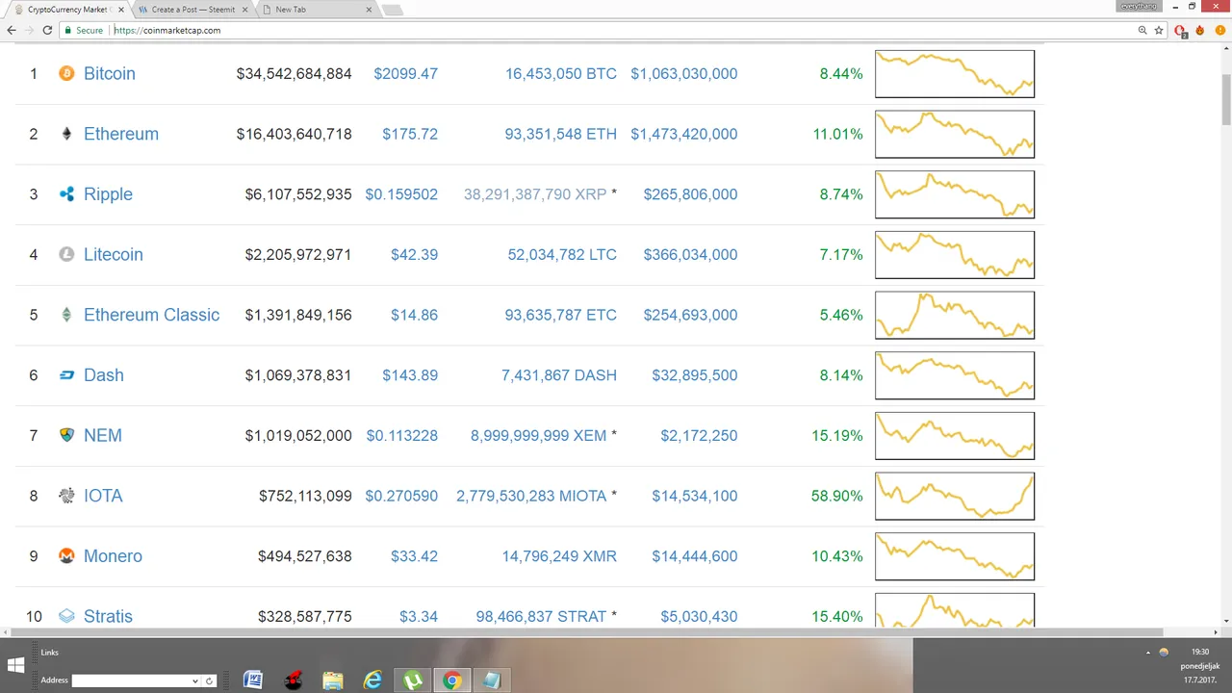The image size is (1232, 693).
Task: Click Ripple price $0.159502
Action: 401,194
